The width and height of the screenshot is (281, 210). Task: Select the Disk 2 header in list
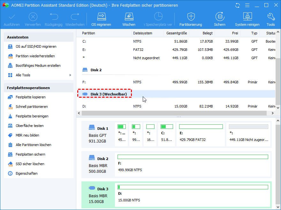coord(96,70)
